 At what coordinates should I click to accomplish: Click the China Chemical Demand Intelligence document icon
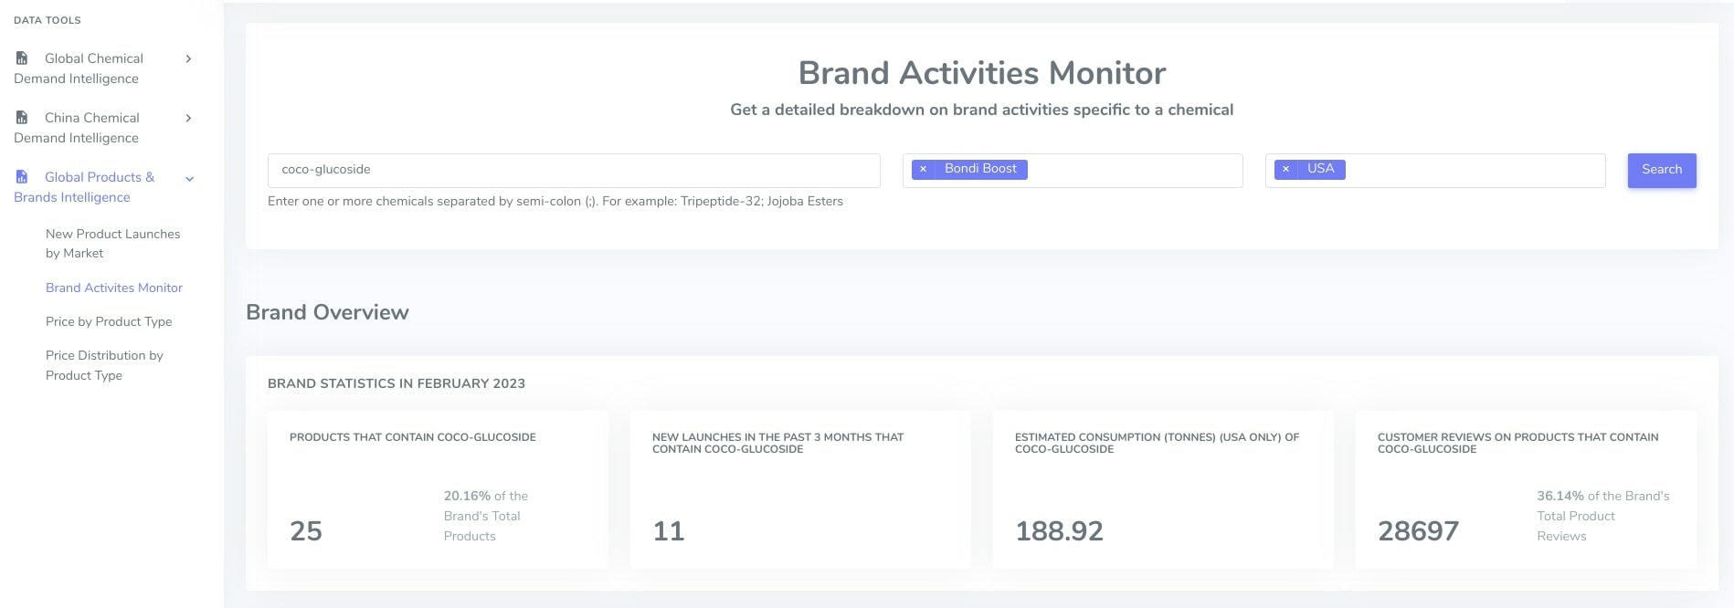[22, 118]
